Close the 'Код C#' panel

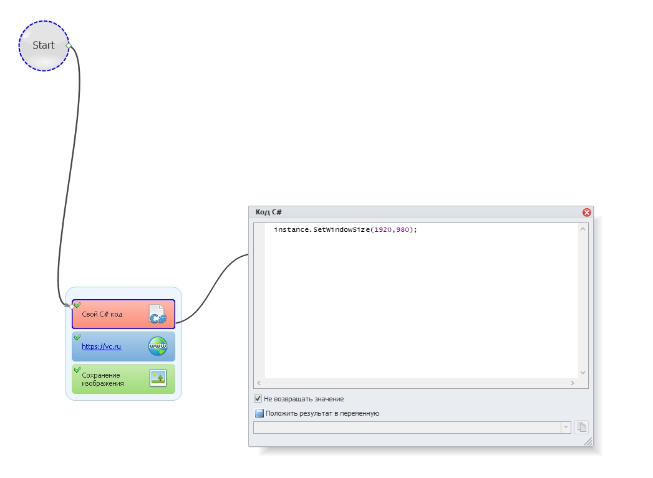(587, 213)
